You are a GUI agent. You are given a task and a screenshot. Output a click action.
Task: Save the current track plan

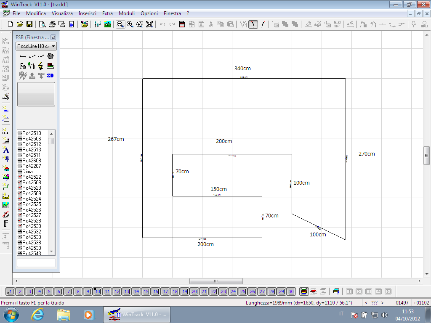point(29,24)
